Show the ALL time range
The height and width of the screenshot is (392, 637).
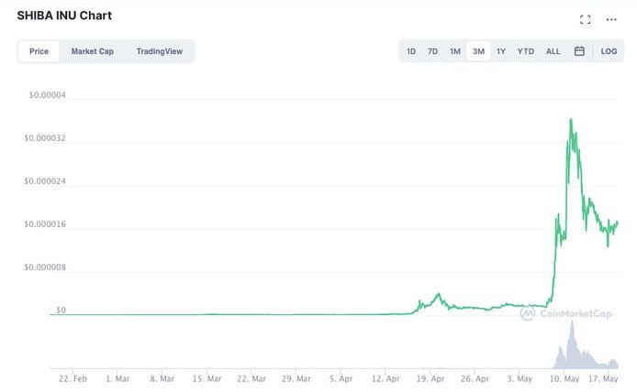coord(553,51)
